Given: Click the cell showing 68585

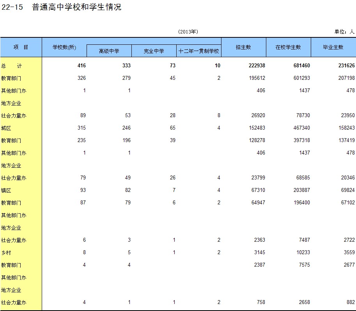Looking at the screenshot, I should coord(303,178).
